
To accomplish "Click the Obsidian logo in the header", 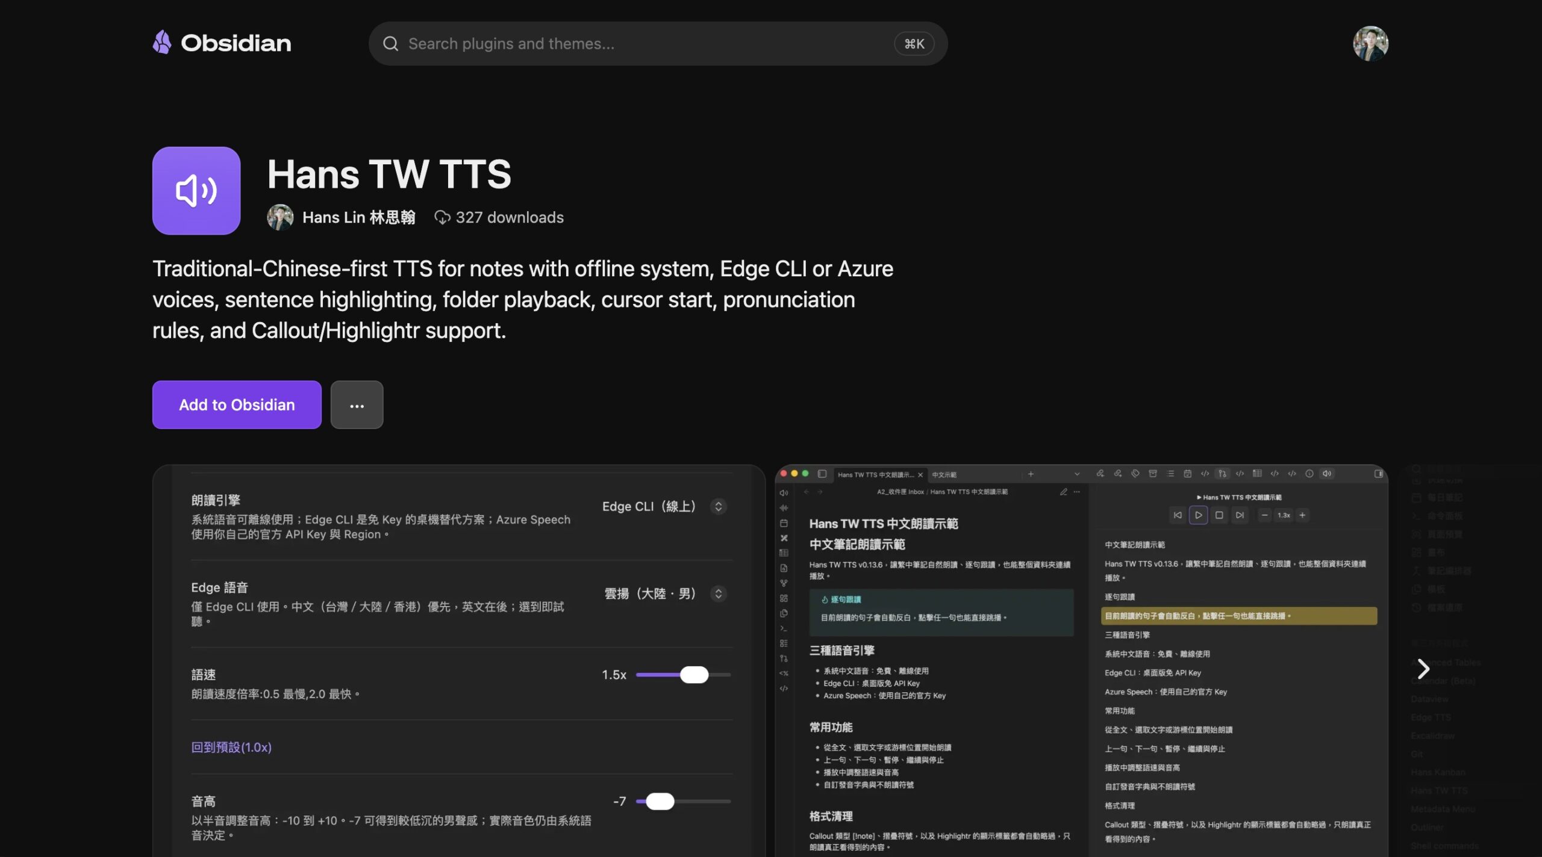I will [x=222, y=43].
